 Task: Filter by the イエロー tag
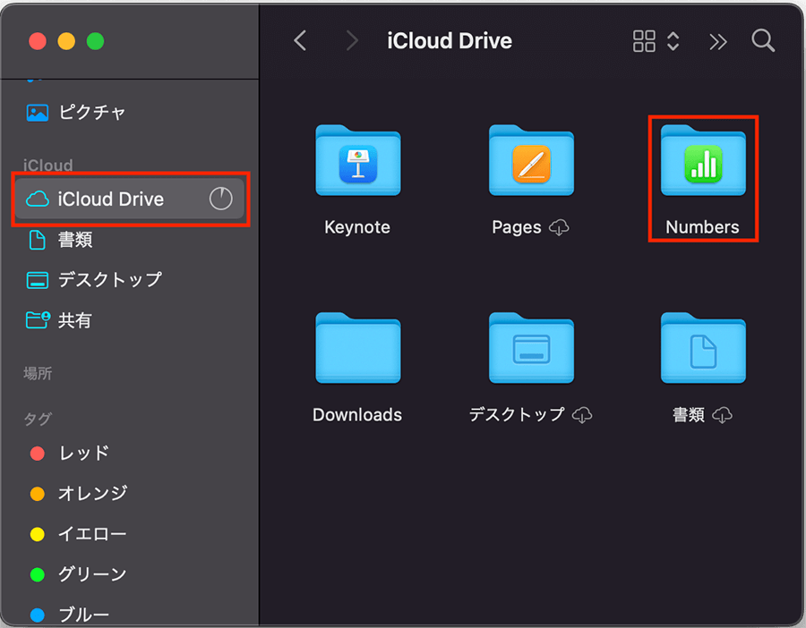130,534
